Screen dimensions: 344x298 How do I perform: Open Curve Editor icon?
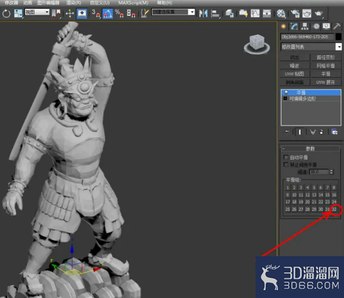coord(255,14)
